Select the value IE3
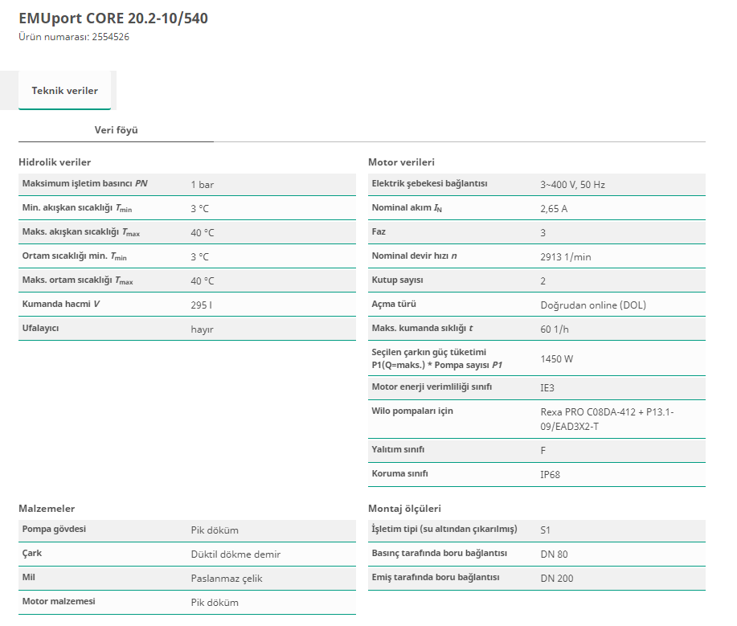This screenshot has height=626, width=737. (547, 388)
